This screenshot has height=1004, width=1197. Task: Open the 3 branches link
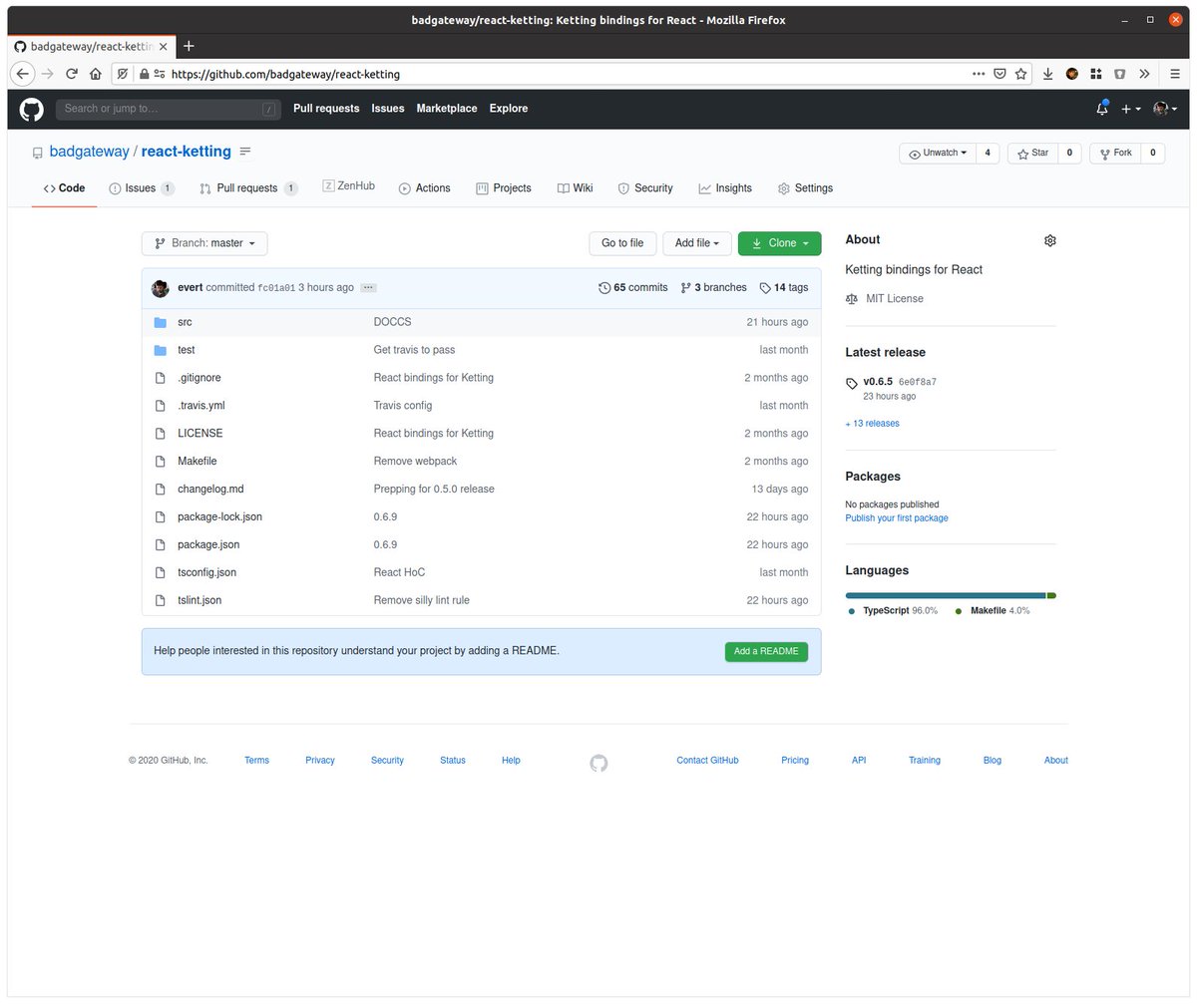714,287
